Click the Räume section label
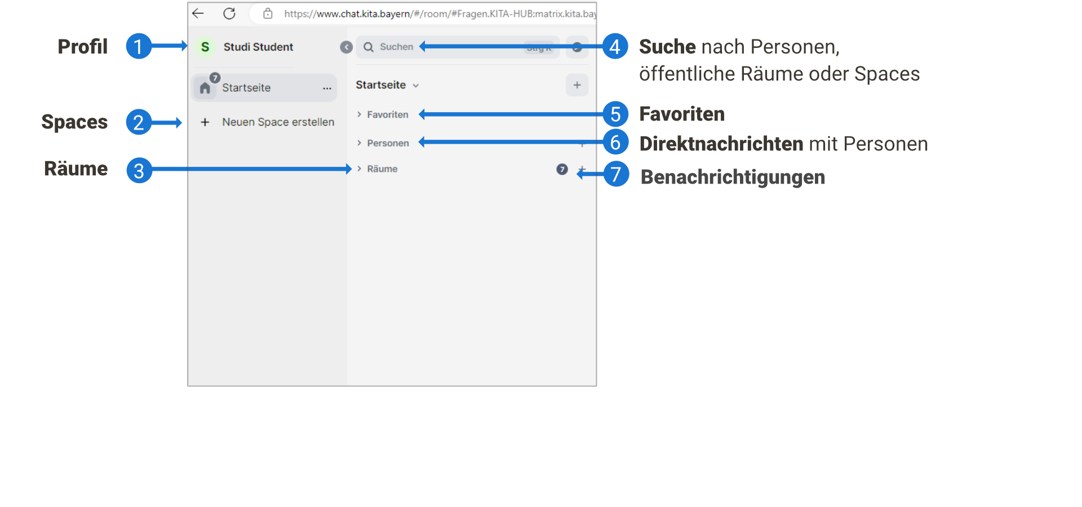Screen dimensions: 1082x507 [x=382, y=169]
